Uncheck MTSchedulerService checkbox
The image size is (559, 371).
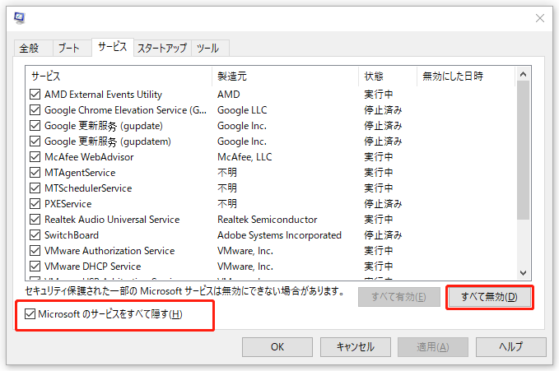point(35,188)
